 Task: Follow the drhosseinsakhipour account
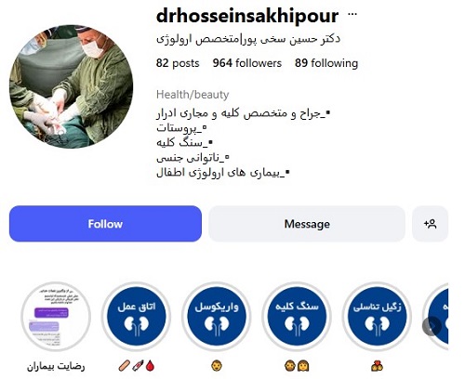105,224
